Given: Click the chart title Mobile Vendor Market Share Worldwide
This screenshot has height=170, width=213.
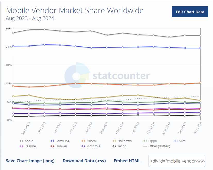Looking at the screenshot, I should click(75, 11).
